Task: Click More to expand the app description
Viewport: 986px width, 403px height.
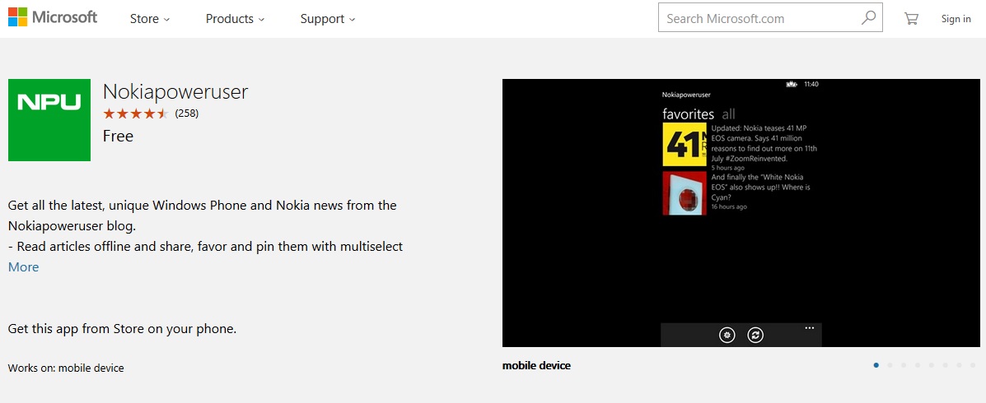Action: point(23,267)
